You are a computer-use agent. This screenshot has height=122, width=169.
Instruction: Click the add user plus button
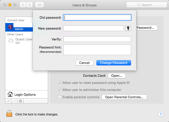point(8,101)
